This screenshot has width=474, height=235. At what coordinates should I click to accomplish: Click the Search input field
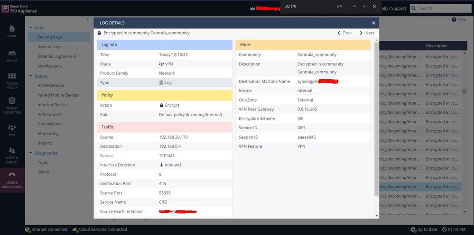443,8
